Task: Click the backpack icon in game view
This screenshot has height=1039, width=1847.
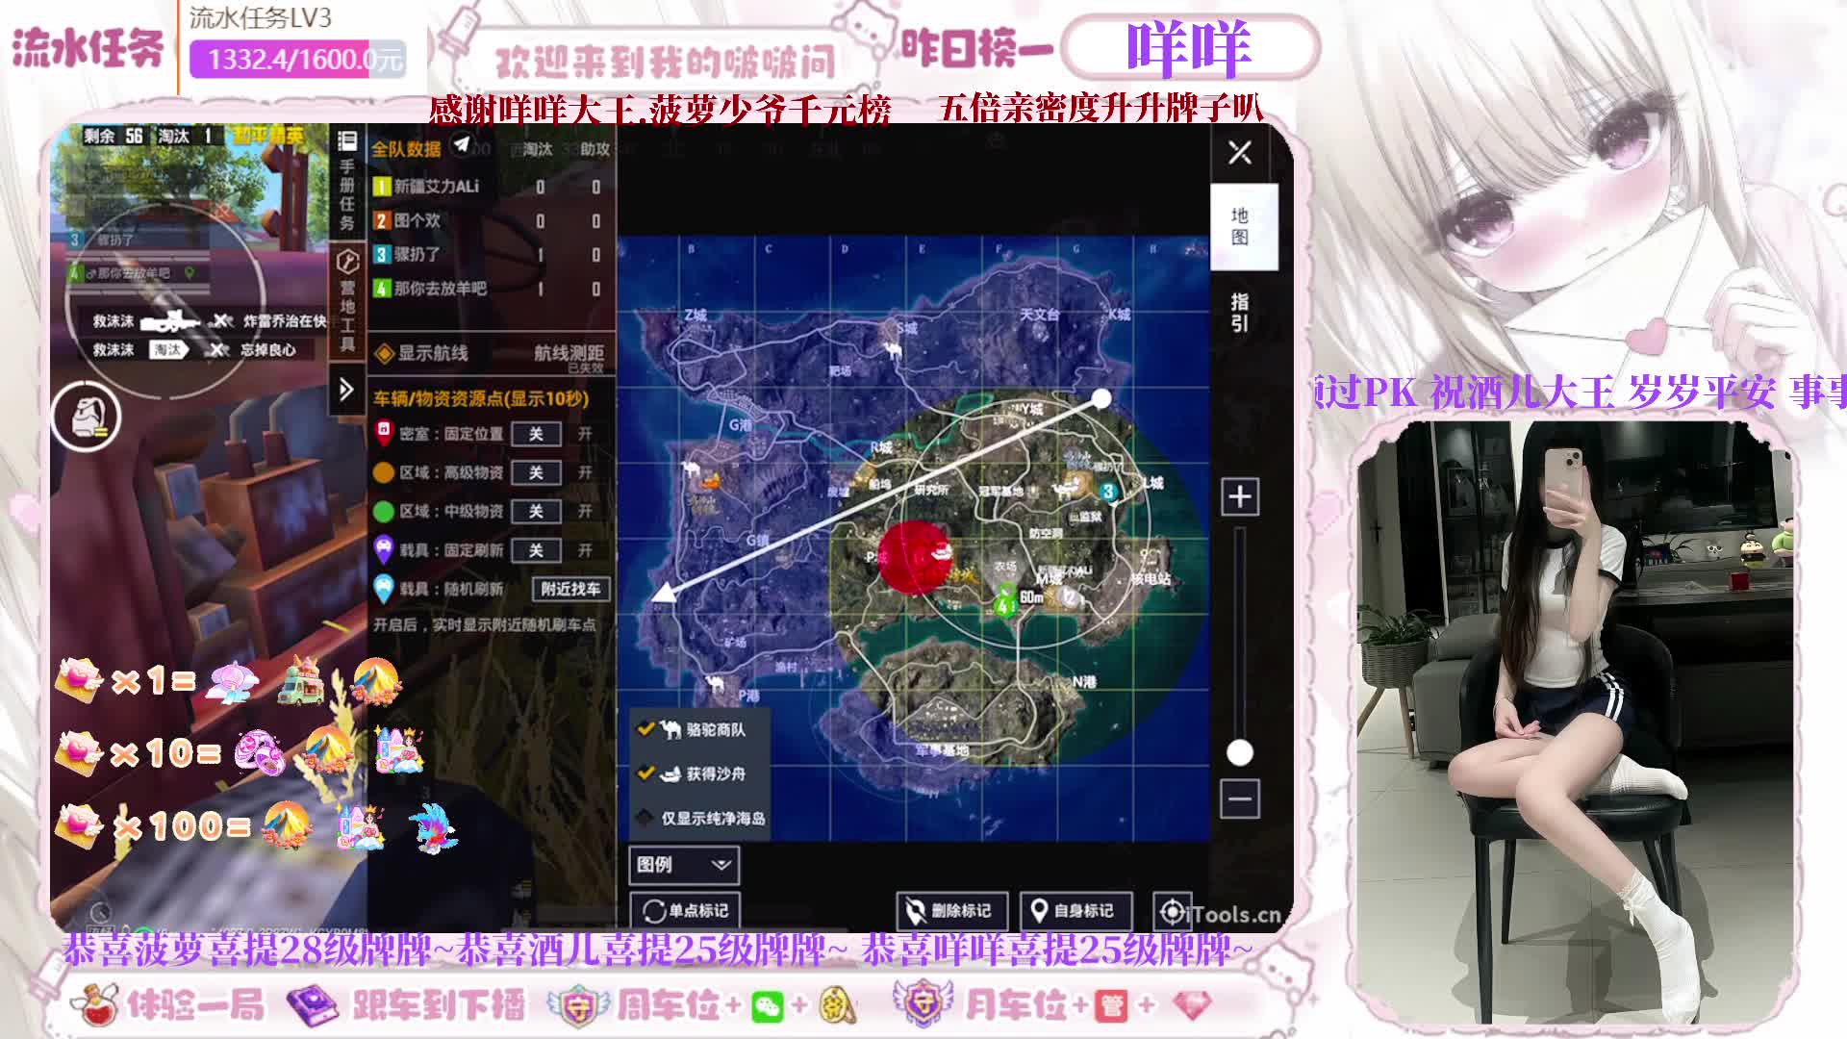Action: coord(86,417)
